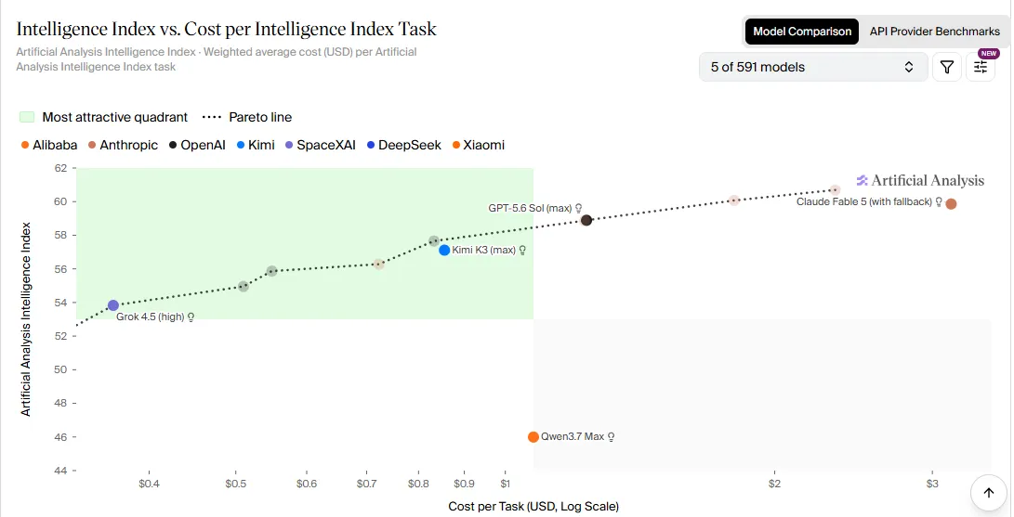Switch to API Provider Benchmarks tab
The width and height of the screenshot is (1014, 517).
pos(934,32)
